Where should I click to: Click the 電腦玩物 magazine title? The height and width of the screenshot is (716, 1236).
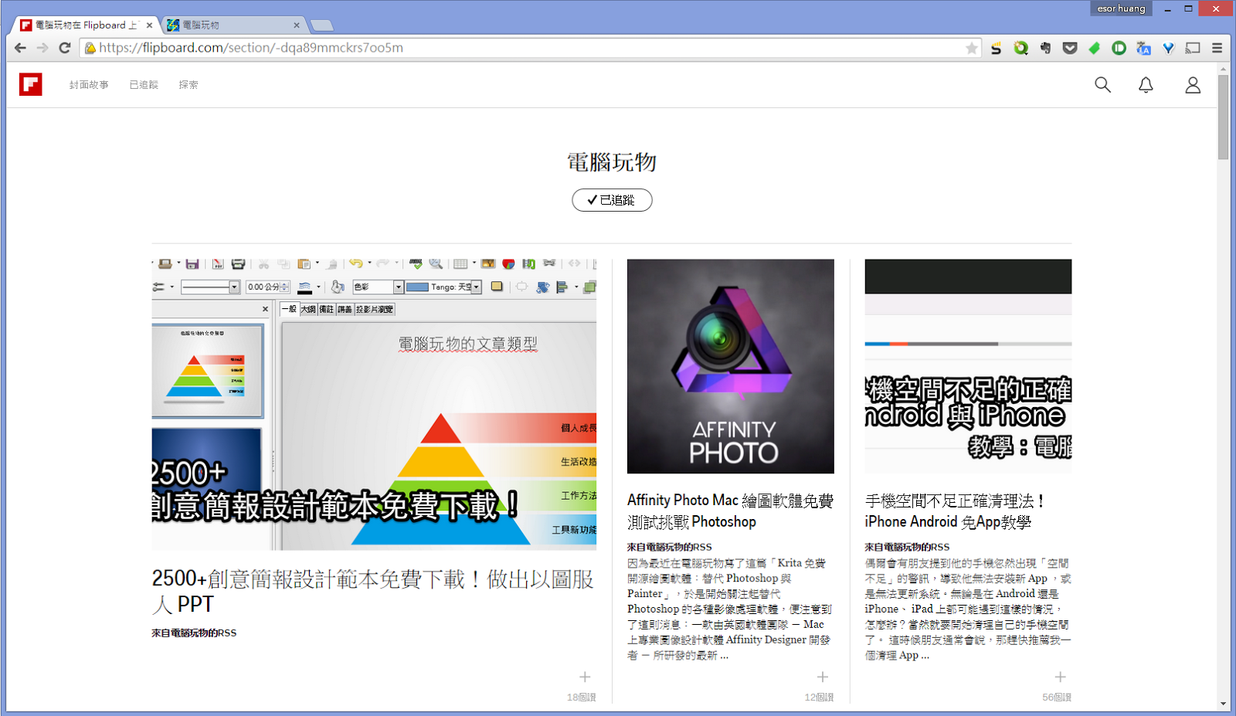[612, 162]
